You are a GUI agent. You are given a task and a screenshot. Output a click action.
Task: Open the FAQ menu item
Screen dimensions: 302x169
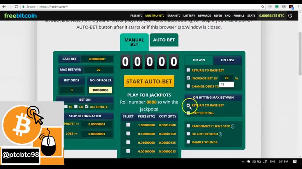228,16
